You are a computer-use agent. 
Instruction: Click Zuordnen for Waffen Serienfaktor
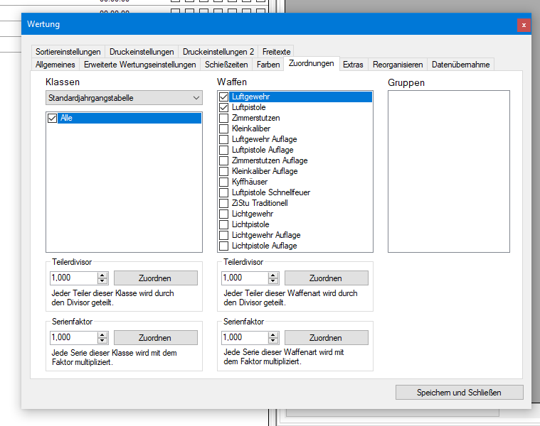[327, 338]
